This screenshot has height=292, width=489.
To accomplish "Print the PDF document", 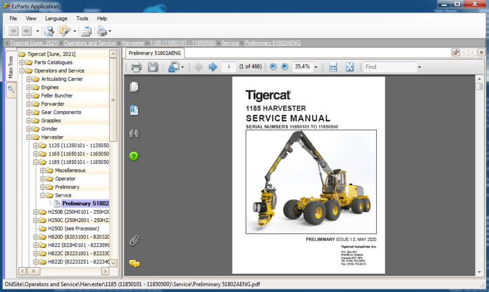I will [136, 67].
